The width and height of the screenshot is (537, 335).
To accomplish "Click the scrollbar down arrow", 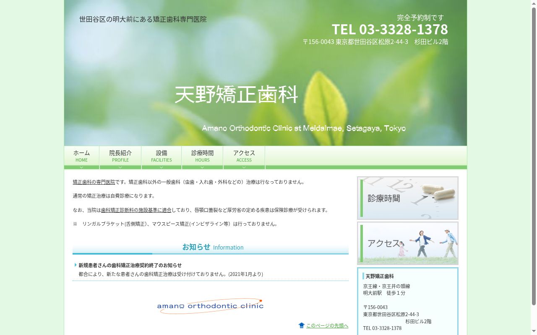I will tap(534, 332).
